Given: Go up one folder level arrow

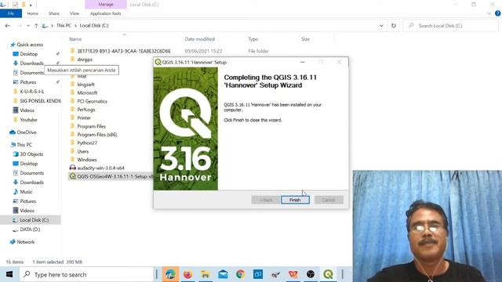Looking at the screenshot, I should tap(36, 26).
